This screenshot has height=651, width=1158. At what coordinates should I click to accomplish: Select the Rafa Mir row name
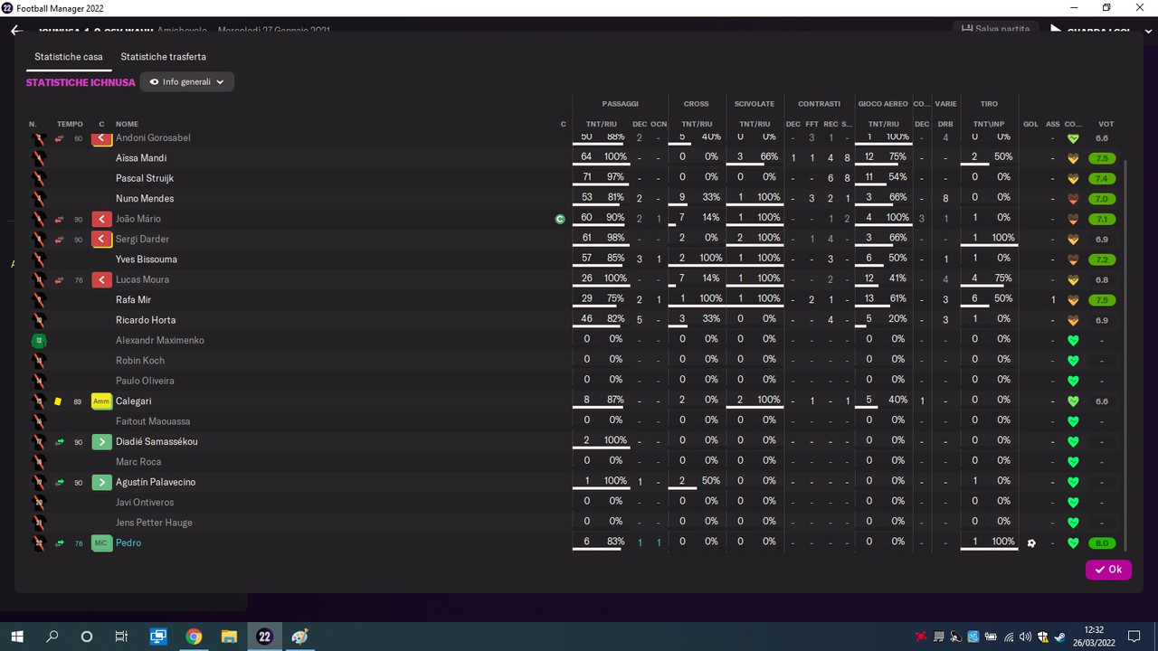coord(132,300)
